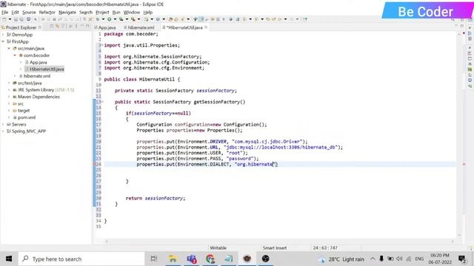Click the error marker on line 24

pos(94,164)
